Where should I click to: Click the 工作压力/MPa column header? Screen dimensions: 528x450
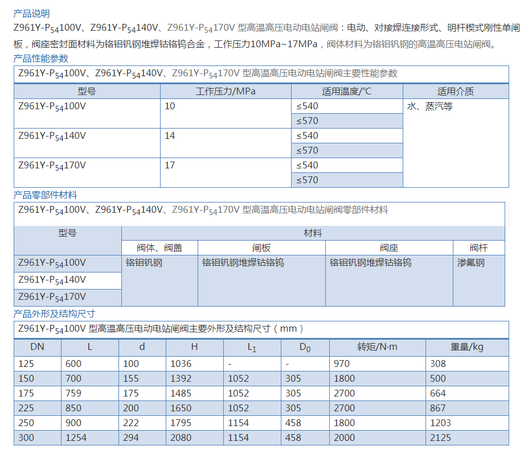226,92
